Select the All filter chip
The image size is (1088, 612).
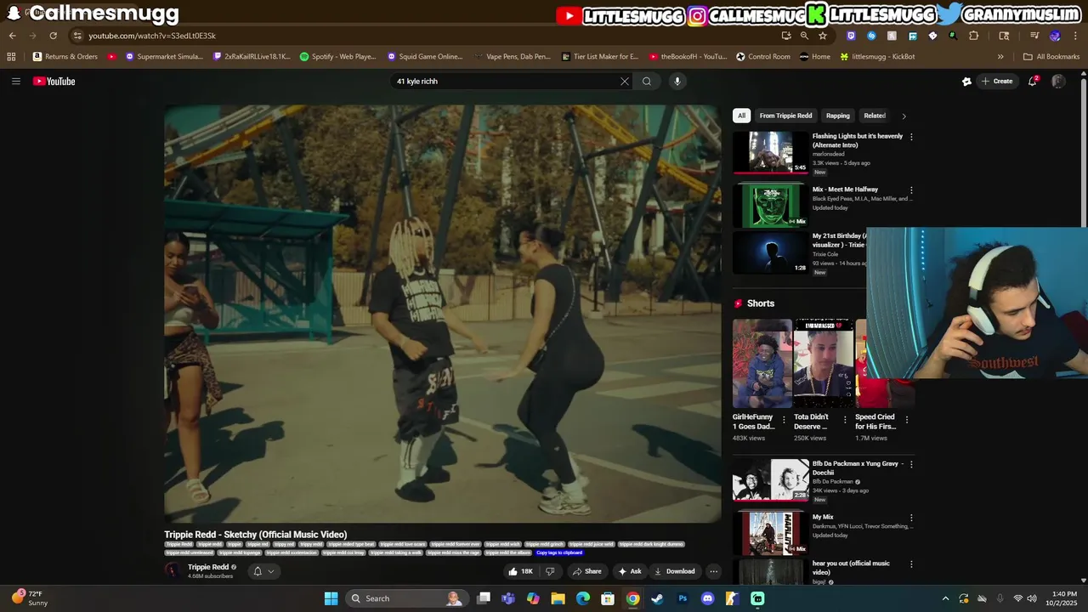tap(741, 116)
